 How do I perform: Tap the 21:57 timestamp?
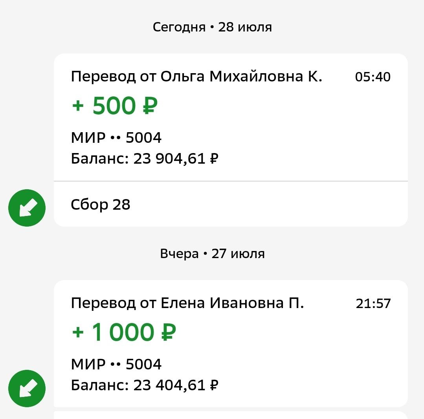pos(373,303)
